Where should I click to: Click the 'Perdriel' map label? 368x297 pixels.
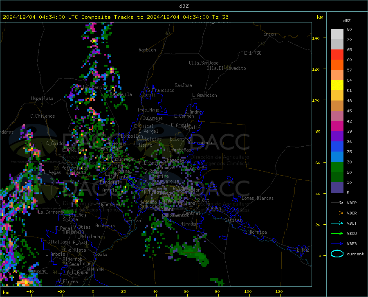pos(109,182)
